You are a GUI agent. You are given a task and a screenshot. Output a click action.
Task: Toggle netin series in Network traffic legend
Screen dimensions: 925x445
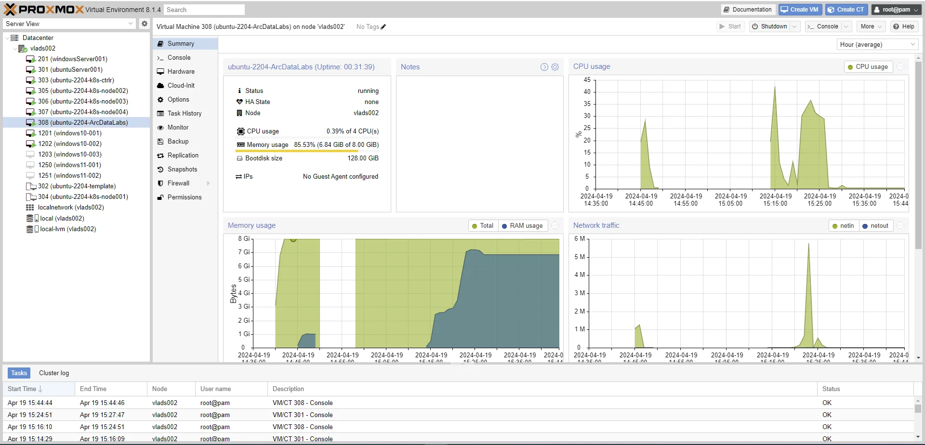point(843,226)
